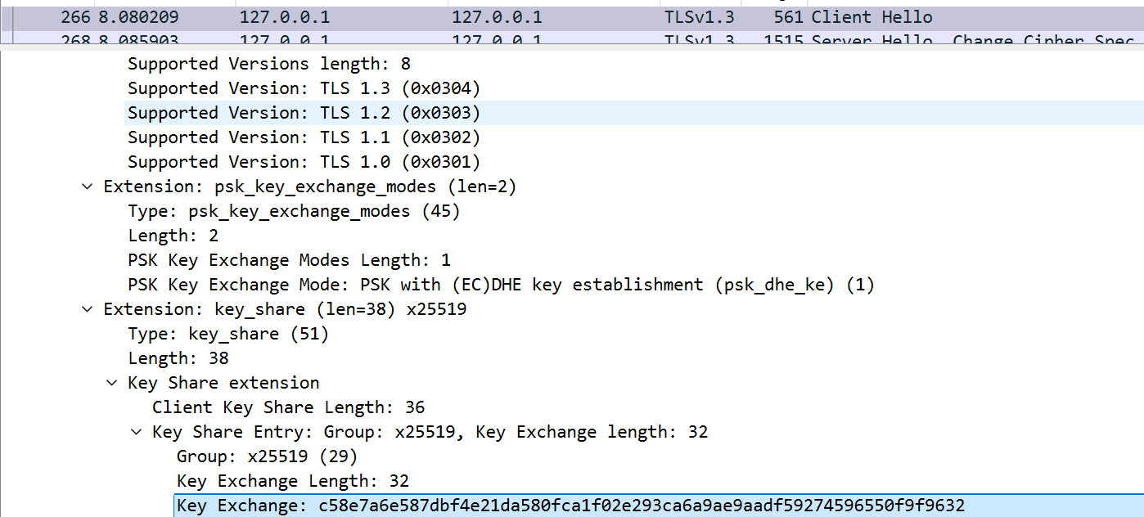Select Group: x25519 (29) field
The image size is (1144, 517).
click(267, 456)
